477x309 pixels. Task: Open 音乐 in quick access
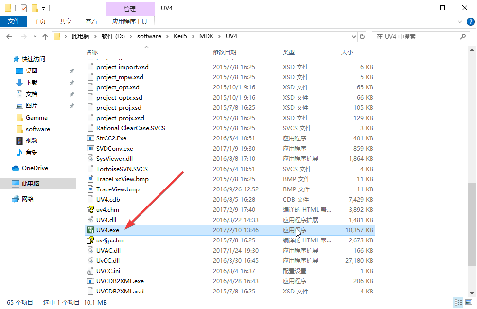click(x=26, y=152)
